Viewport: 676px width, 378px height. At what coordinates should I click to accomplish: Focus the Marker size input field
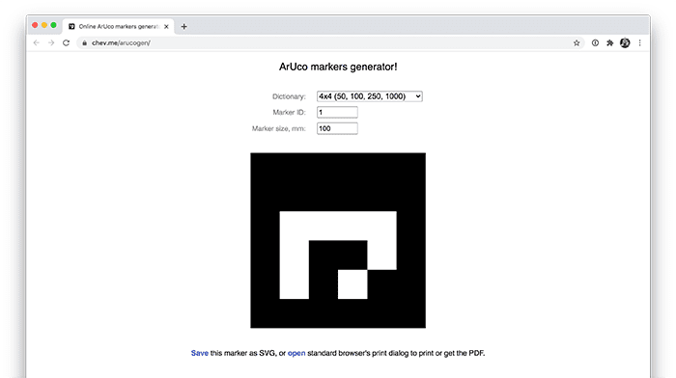[337, 128]
